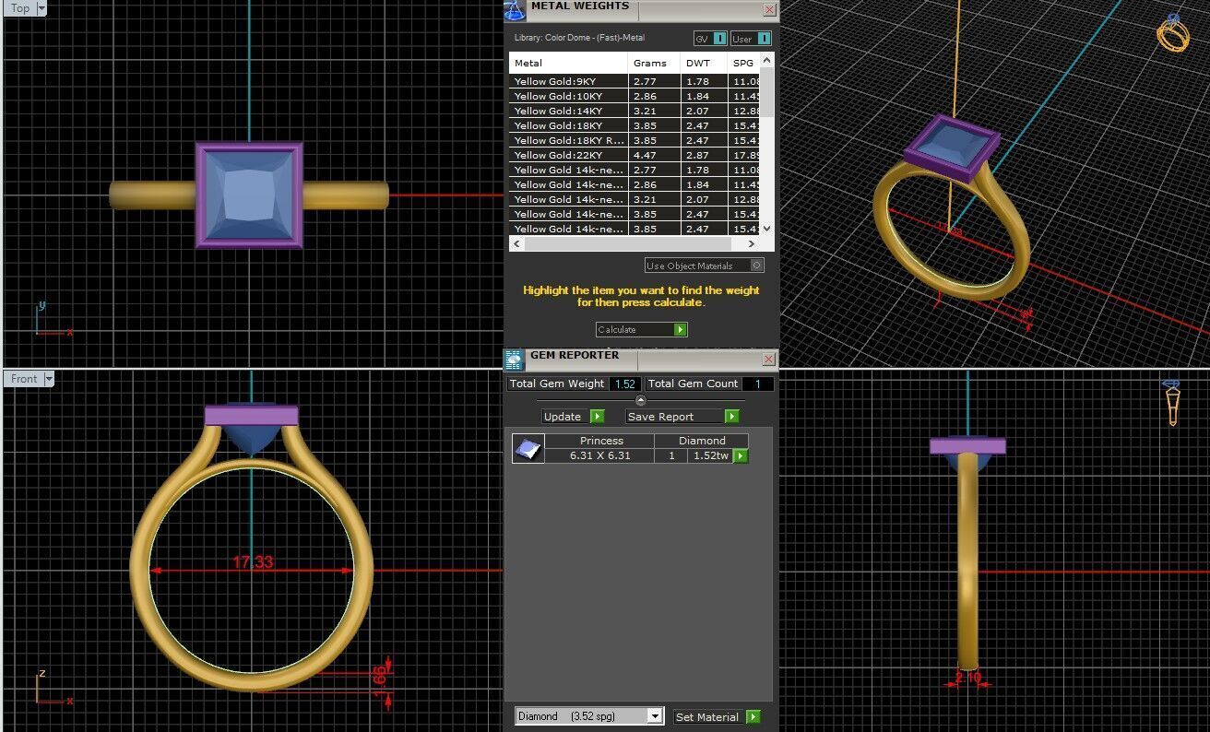This screenshot has height=732, width=1210.
Task: Enable Use Object Materials option
Action: [704, 266]
